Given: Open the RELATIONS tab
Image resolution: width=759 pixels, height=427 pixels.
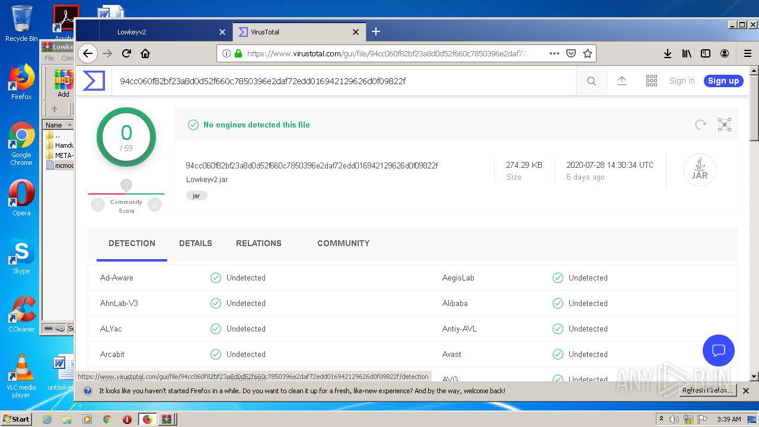Looking at the screenshot, I should click(259, 243).
